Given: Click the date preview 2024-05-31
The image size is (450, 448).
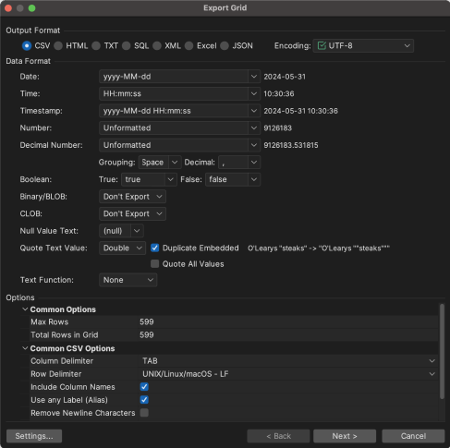Looking at the screenshot, I should point(285,77).
